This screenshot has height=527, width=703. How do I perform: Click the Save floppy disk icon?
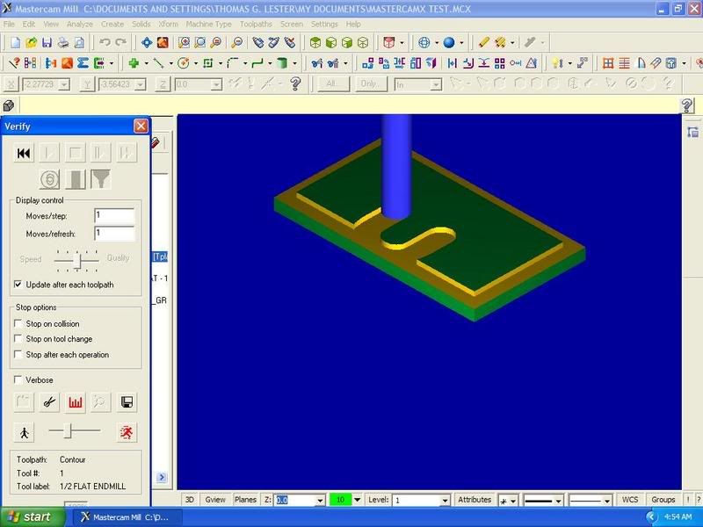(x=47, y=42)
